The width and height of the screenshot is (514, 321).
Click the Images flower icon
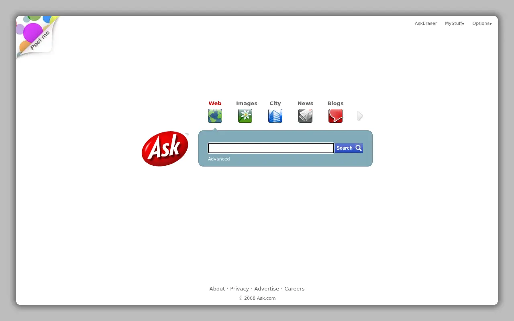click(x=245, y=116)
